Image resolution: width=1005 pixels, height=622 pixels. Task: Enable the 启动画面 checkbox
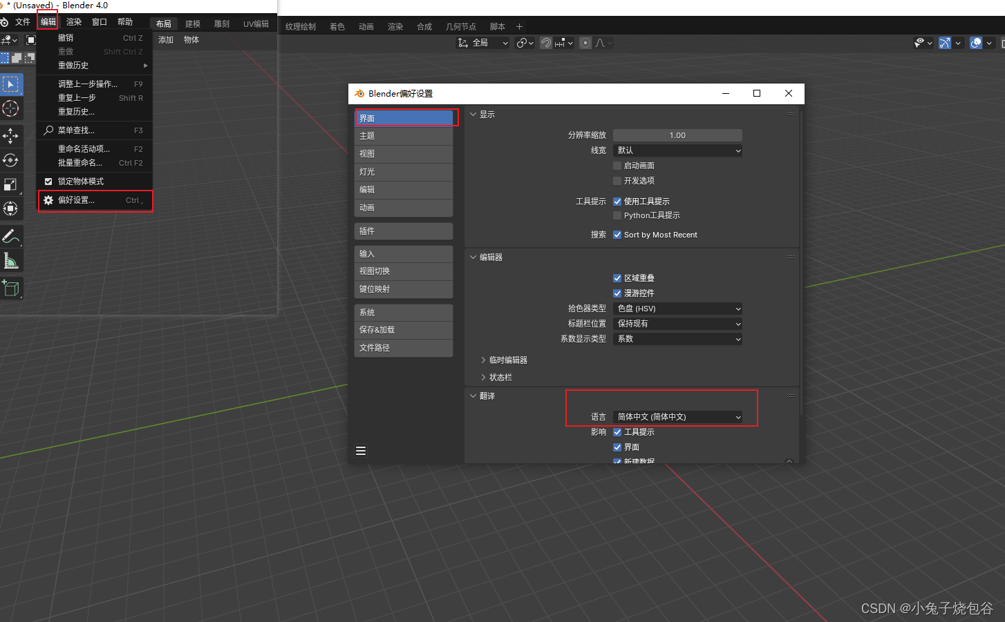click(x=617, y=166)
